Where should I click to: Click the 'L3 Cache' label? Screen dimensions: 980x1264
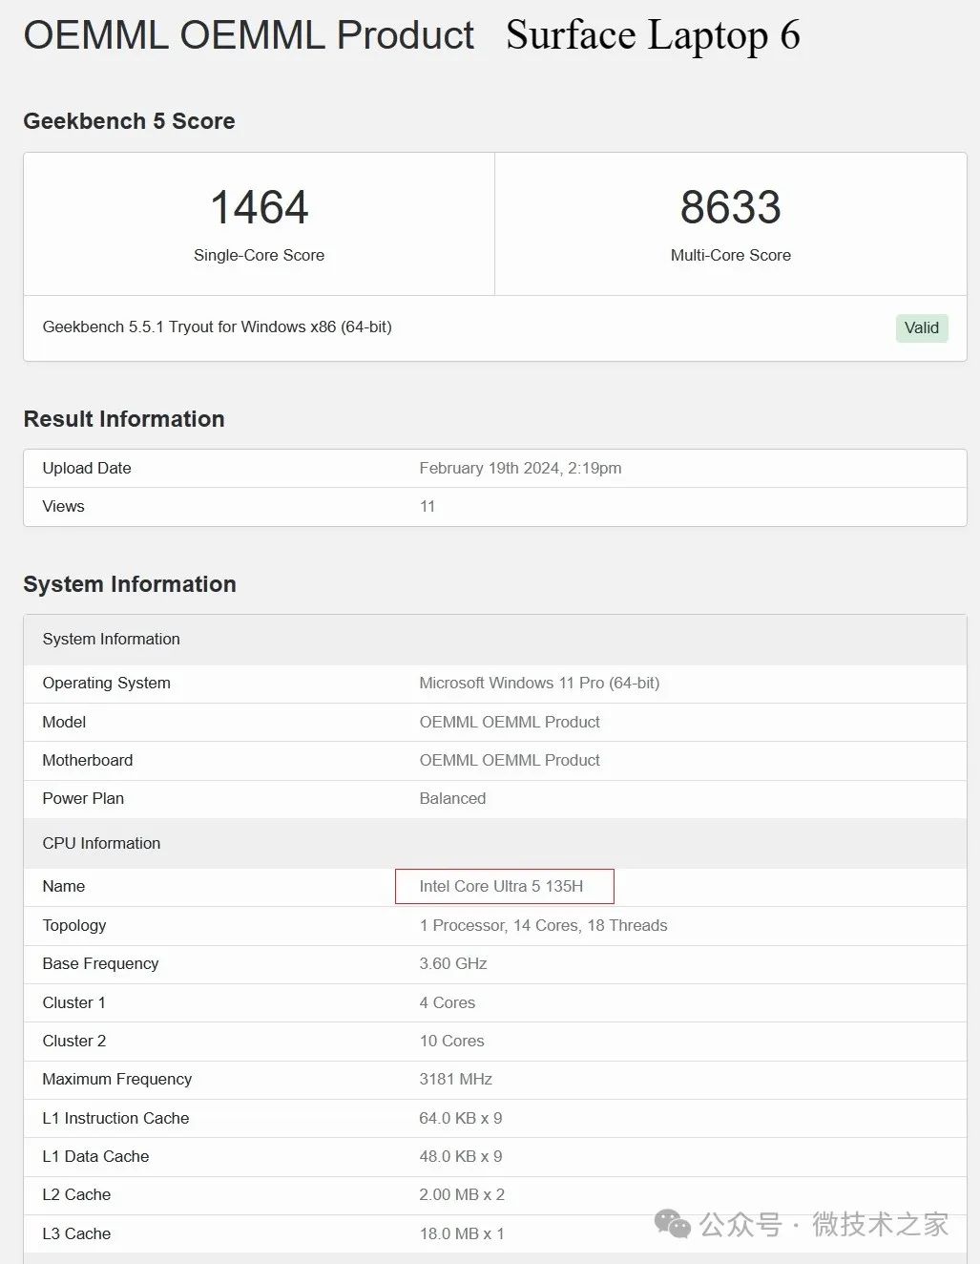pos(76,1233)
